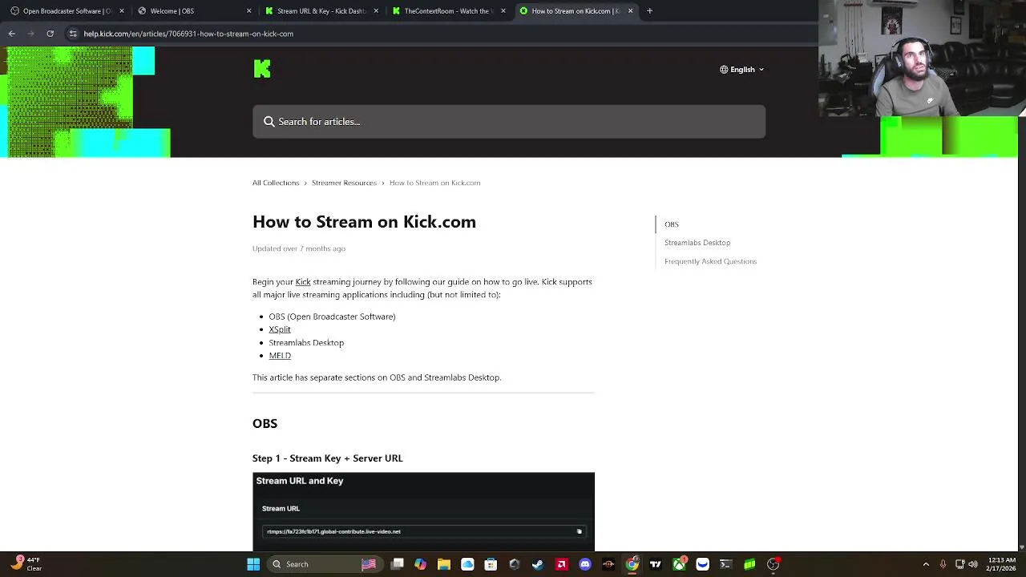Open File Explorer from the taskbar
The height and width of the screenshot is (577, 1026).
444,564
